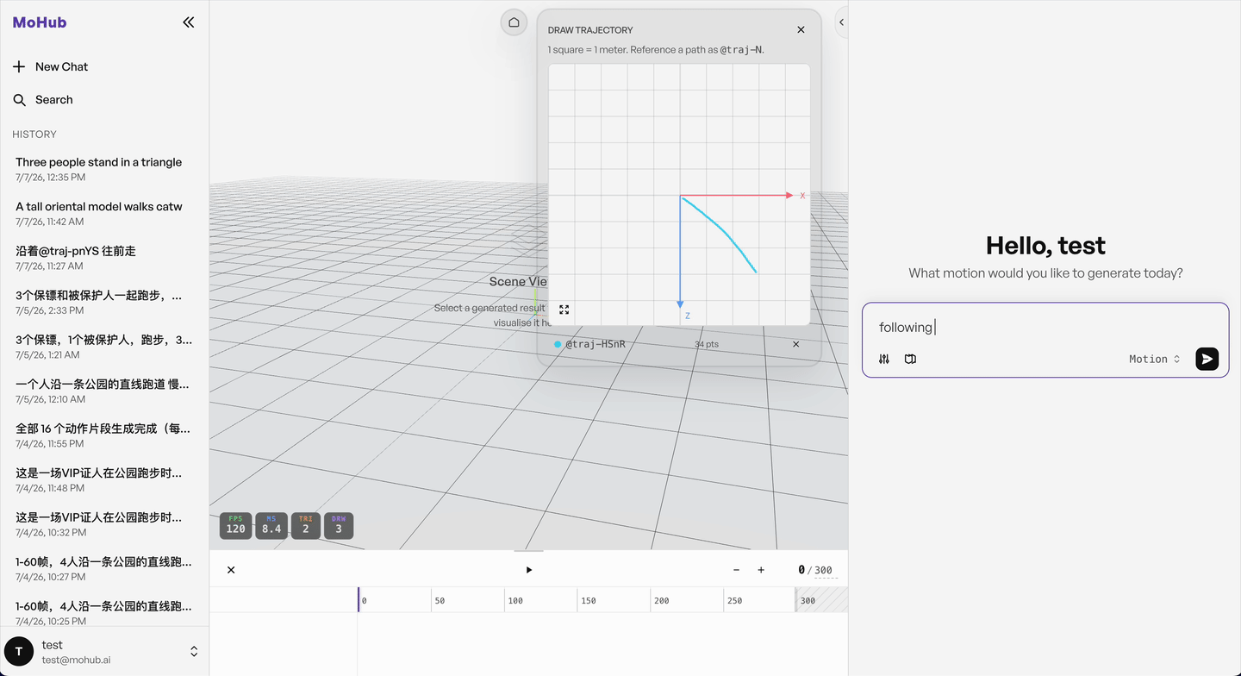Screen dimensions: 1241x676
Task: Zoom in timeline with plus button
Action: [761, 570]
